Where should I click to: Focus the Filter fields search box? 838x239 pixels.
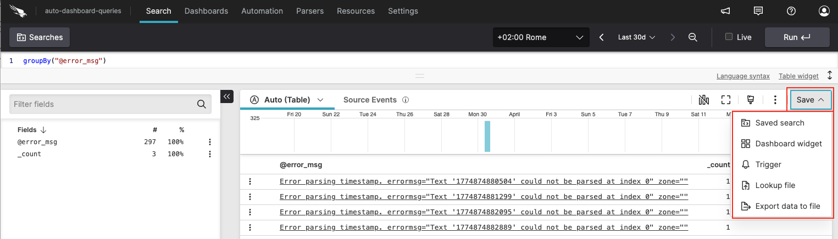tap(103, 104)
